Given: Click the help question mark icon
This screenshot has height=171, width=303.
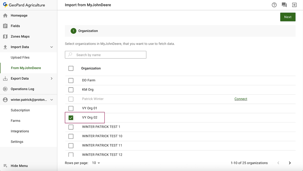Looking at the screenshot, I should click(x=274, y=5).
